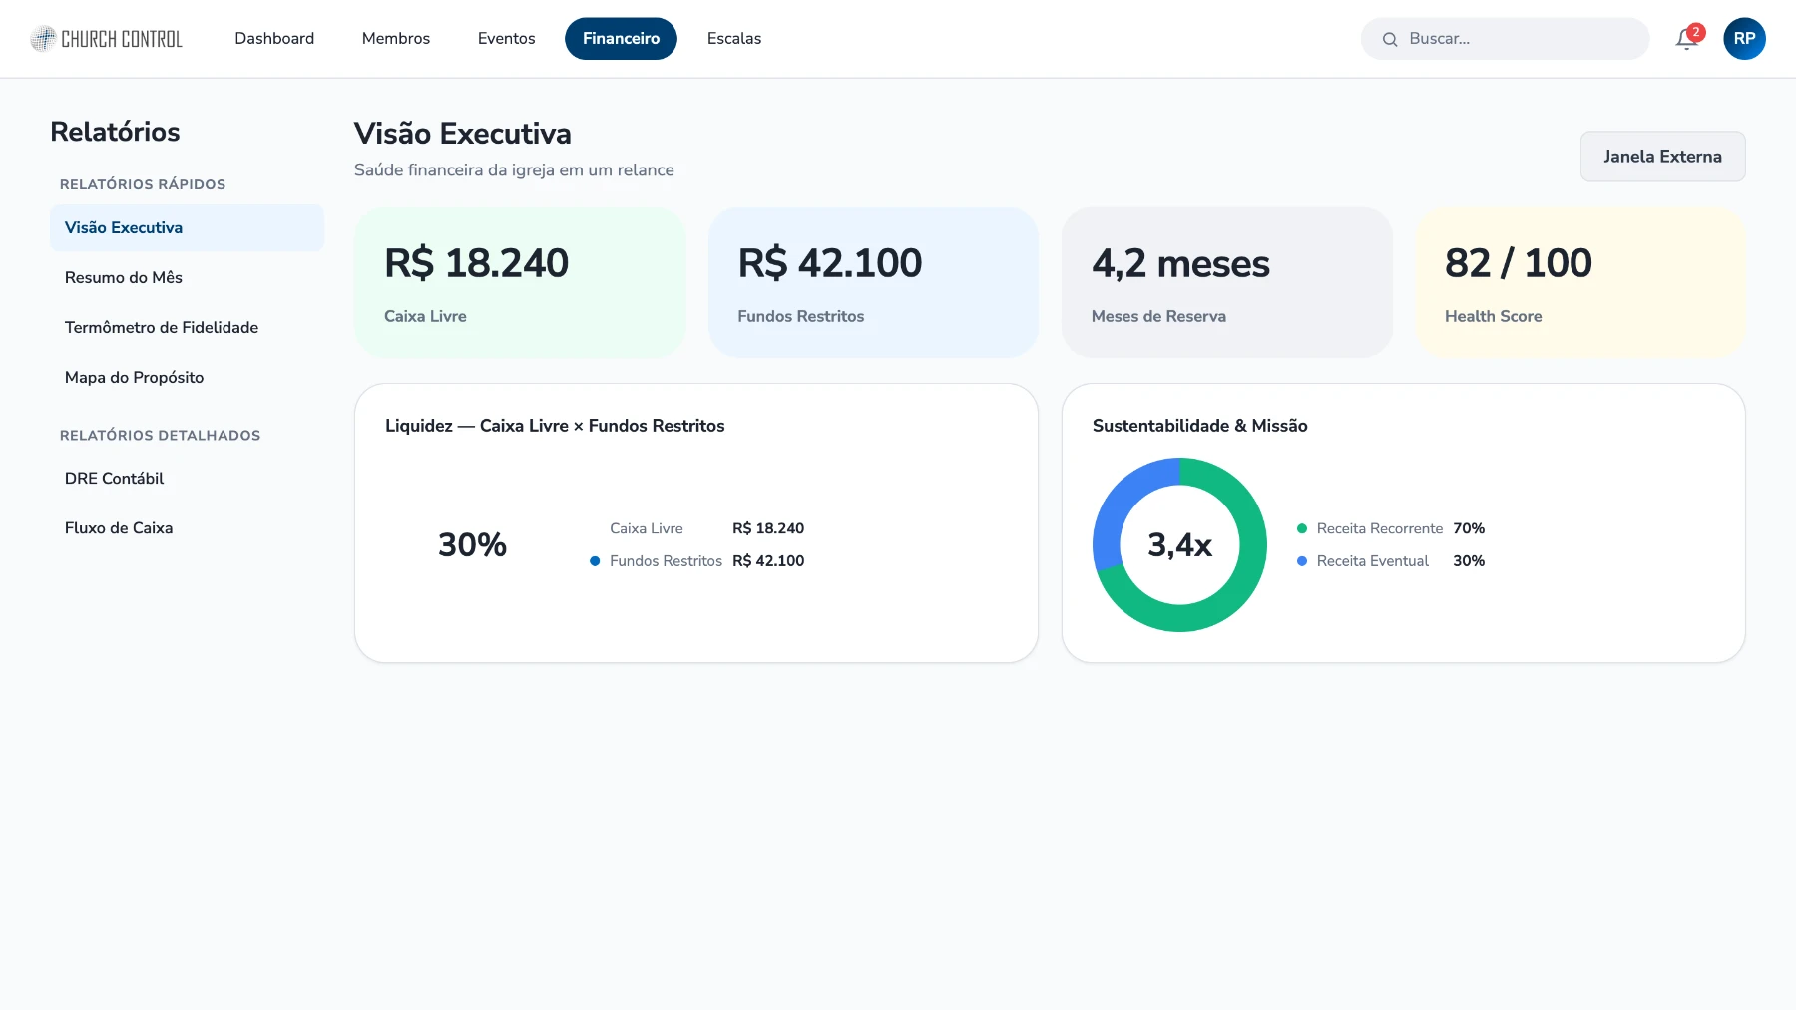This screenshot has width=1796, height=1010.
Task: Open the Mapa do Propósito report
Action: (x=187, y=377)
